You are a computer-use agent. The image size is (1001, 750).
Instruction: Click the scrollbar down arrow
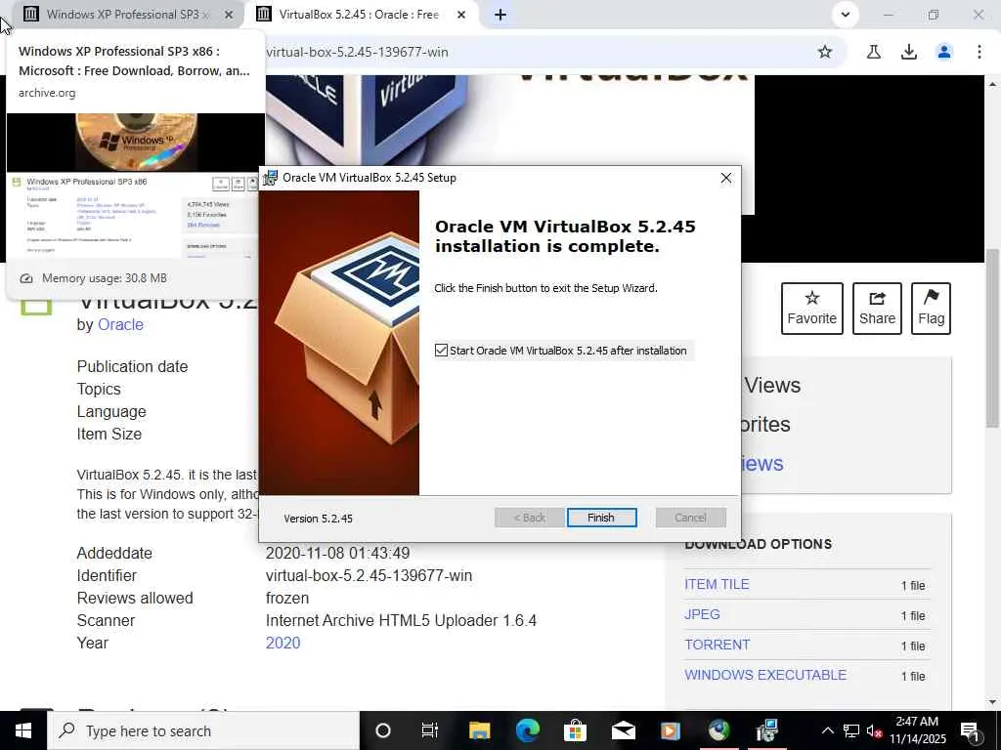[992, 702]
